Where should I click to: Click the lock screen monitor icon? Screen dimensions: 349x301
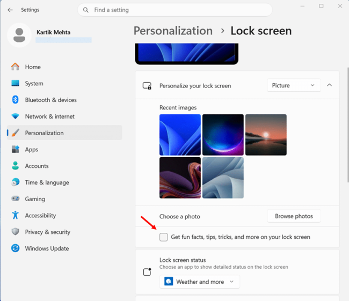[x=147, y=86]
